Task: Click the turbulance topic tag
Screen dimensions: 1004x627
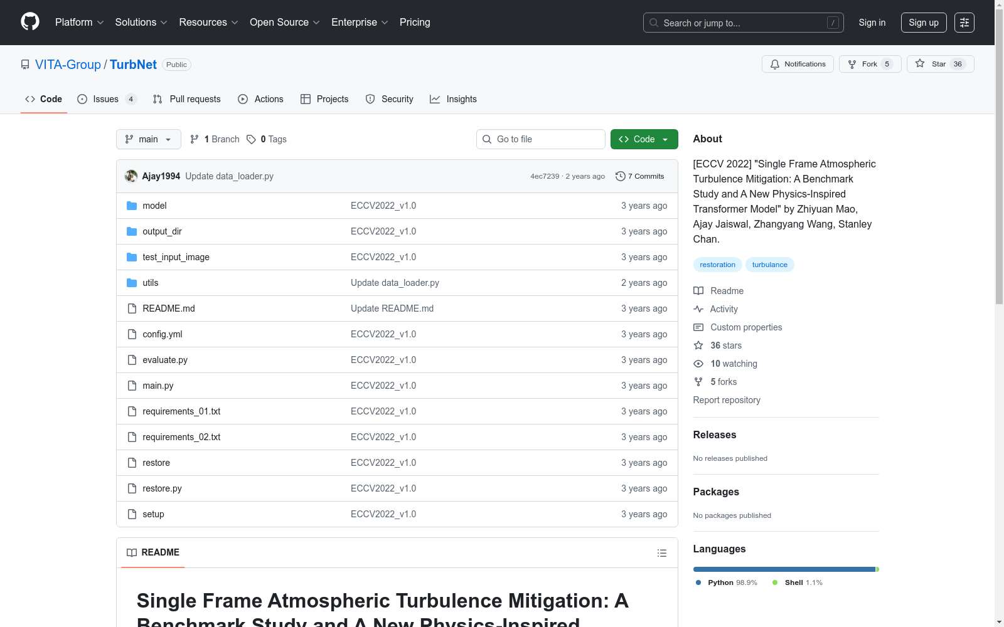Action: click(x=769, y=265)
